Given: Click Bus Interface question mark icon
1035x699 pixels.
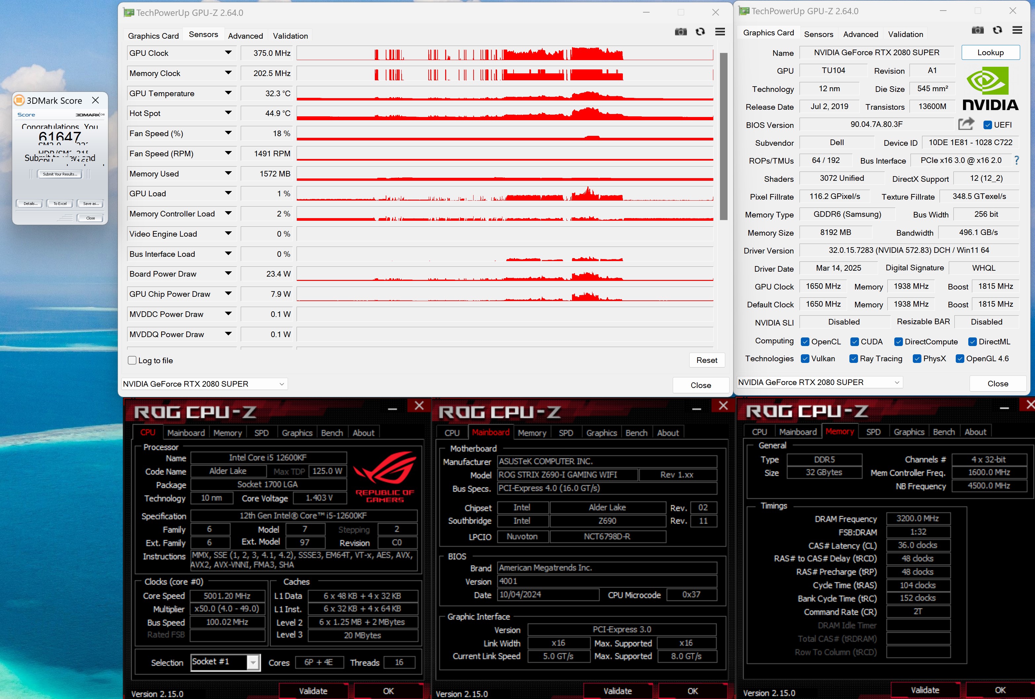Looking at the screenshot, I should pos(1016,160).
